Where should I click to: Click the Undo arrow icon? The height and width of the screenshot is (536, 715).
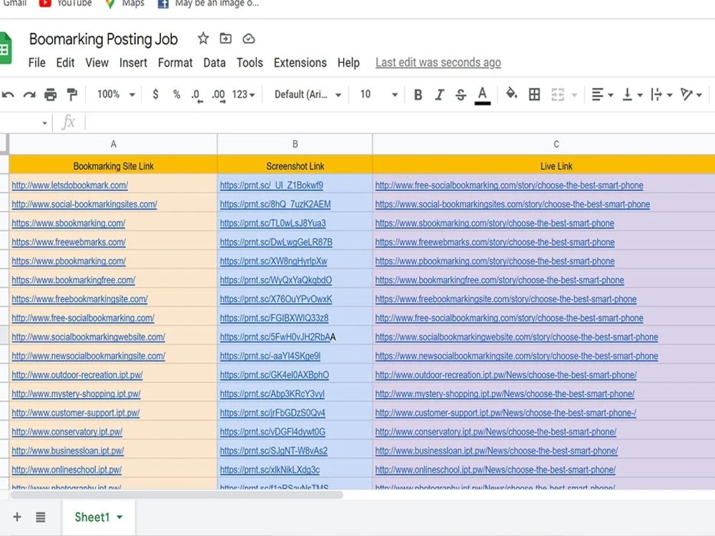pyautogui.click(x=8, y=95)
